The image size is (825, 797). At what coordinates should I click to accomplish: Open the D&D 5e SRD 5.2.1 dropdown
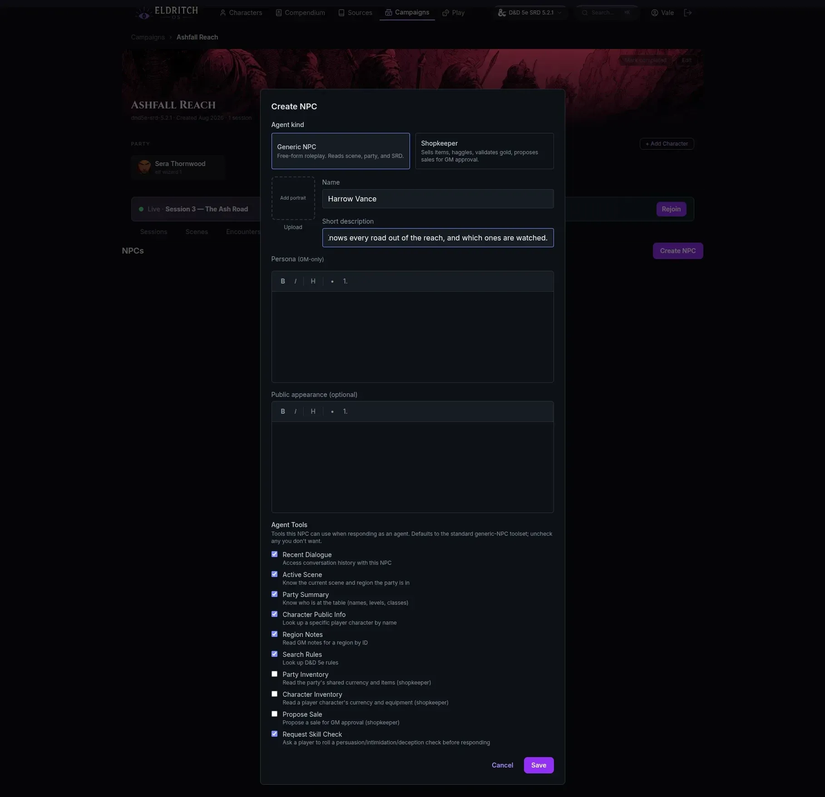click(530, 13)
